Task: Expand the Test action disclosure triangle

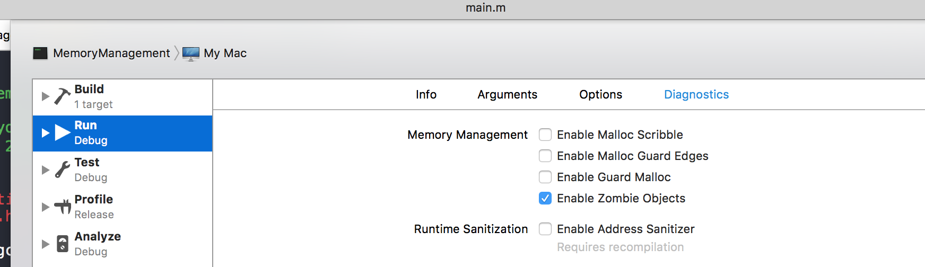Action: (x=46, y=170)
